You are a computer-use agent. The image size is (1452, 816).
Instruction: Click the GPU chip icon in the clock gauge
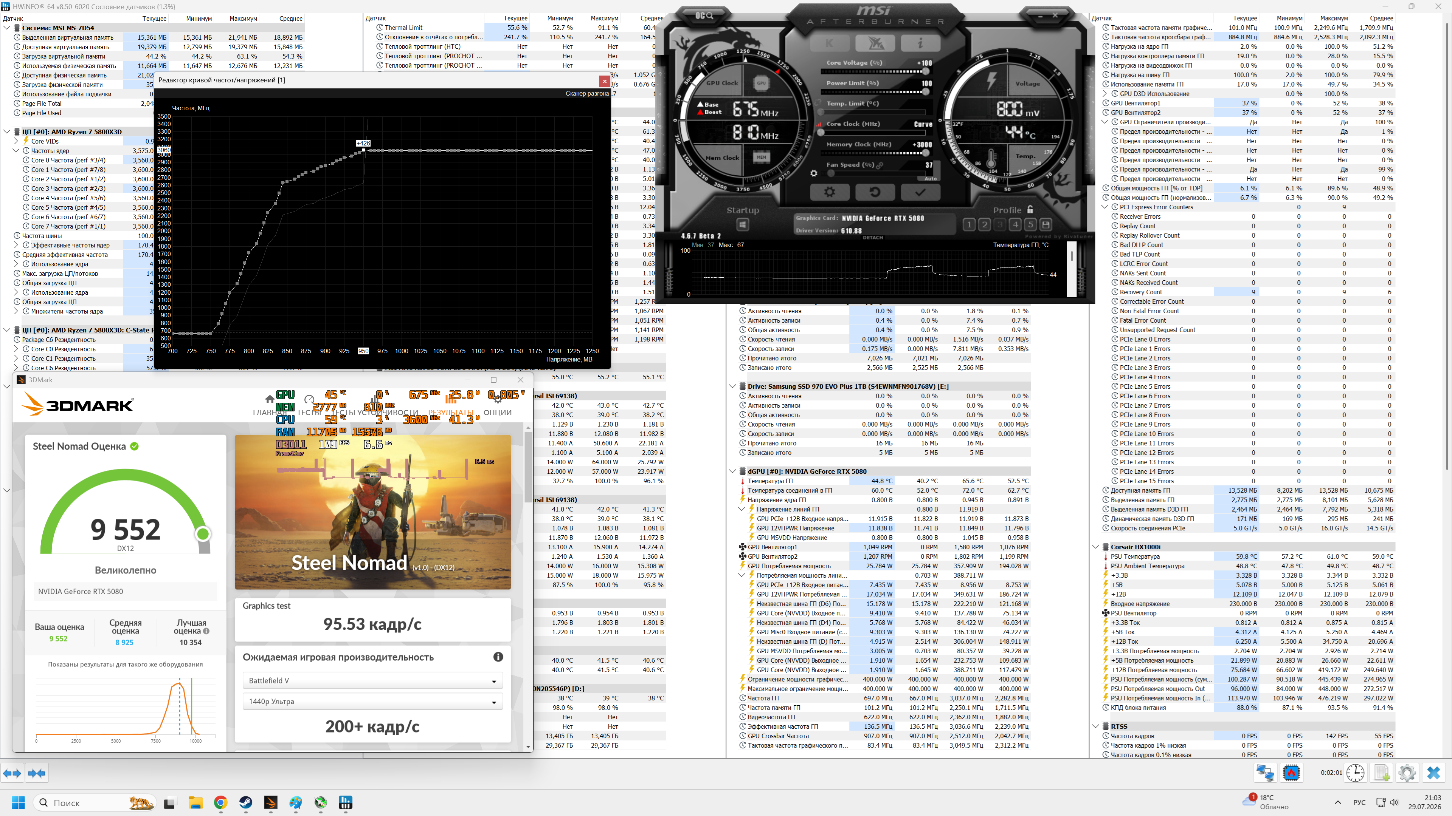tap(761, 83)
